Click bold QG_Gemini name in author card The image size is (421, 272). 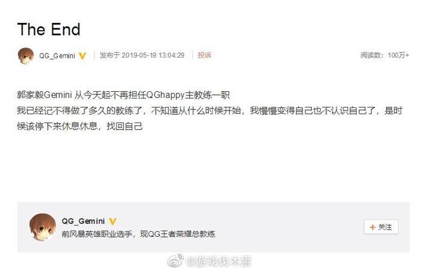[83, 221]
